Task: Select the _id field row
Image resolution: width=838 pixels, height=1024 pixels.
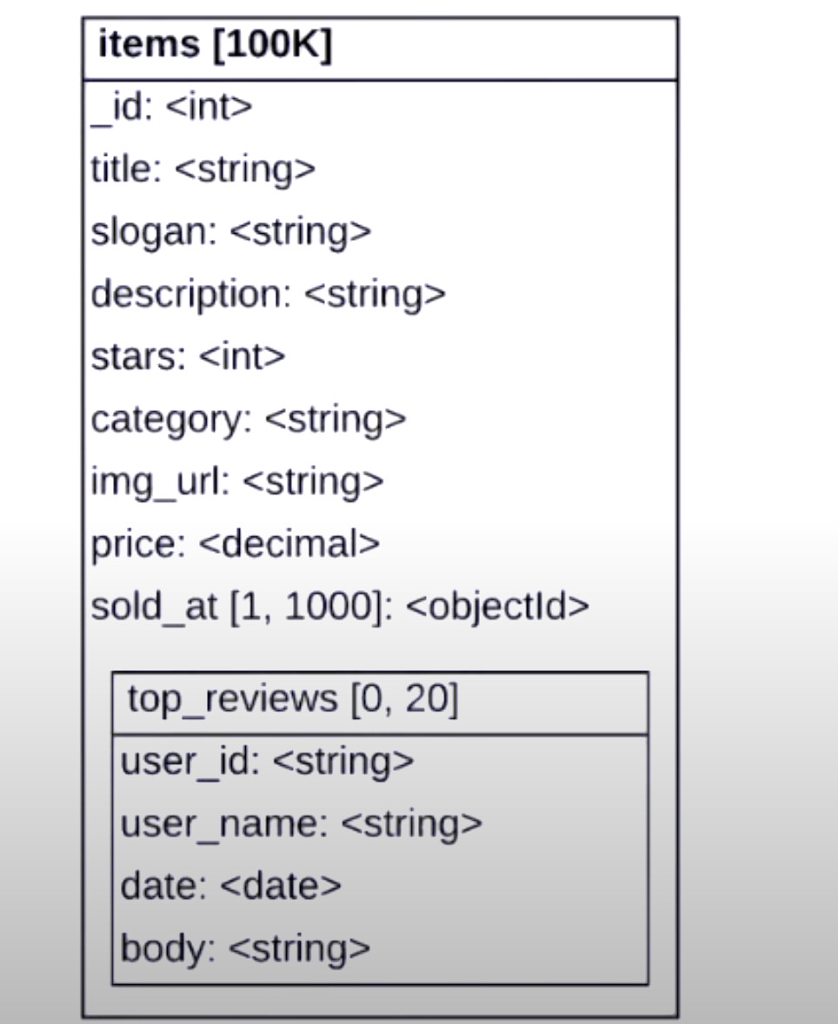Action: tap(171, 107)
